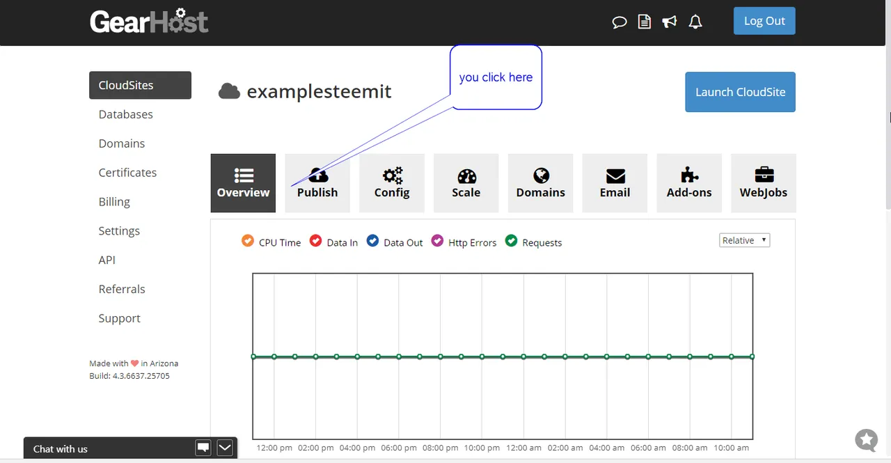Open the megaphone announcements icon
The image size is (891, 463).
670,22
